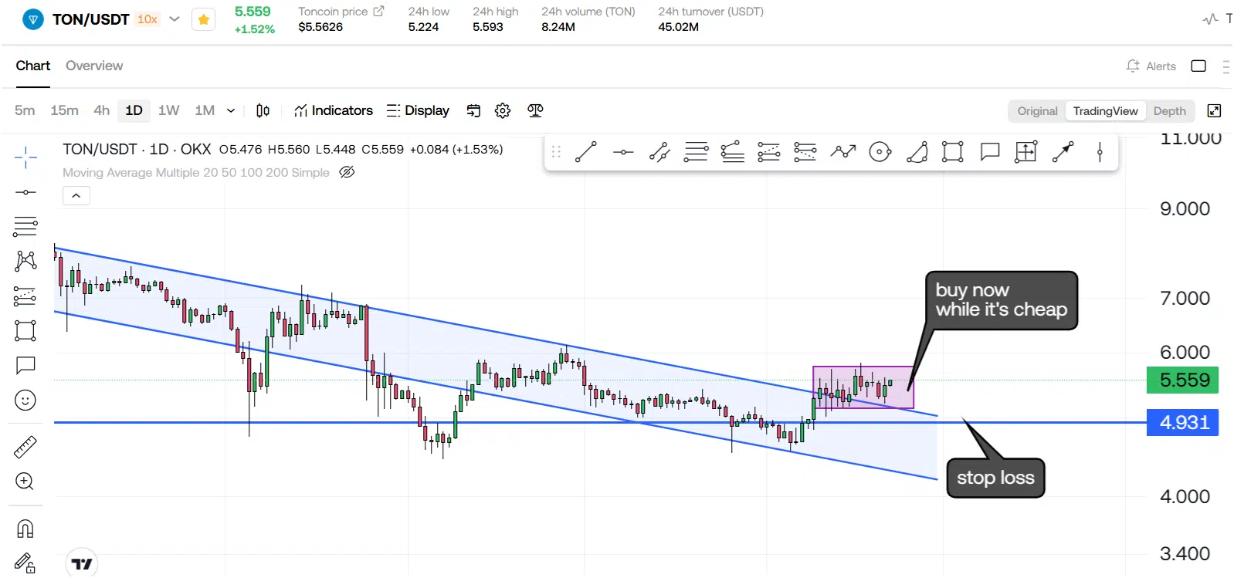
Task: Select the horizontal line tool in floating toolbar
Action: (x=623, y=152)
